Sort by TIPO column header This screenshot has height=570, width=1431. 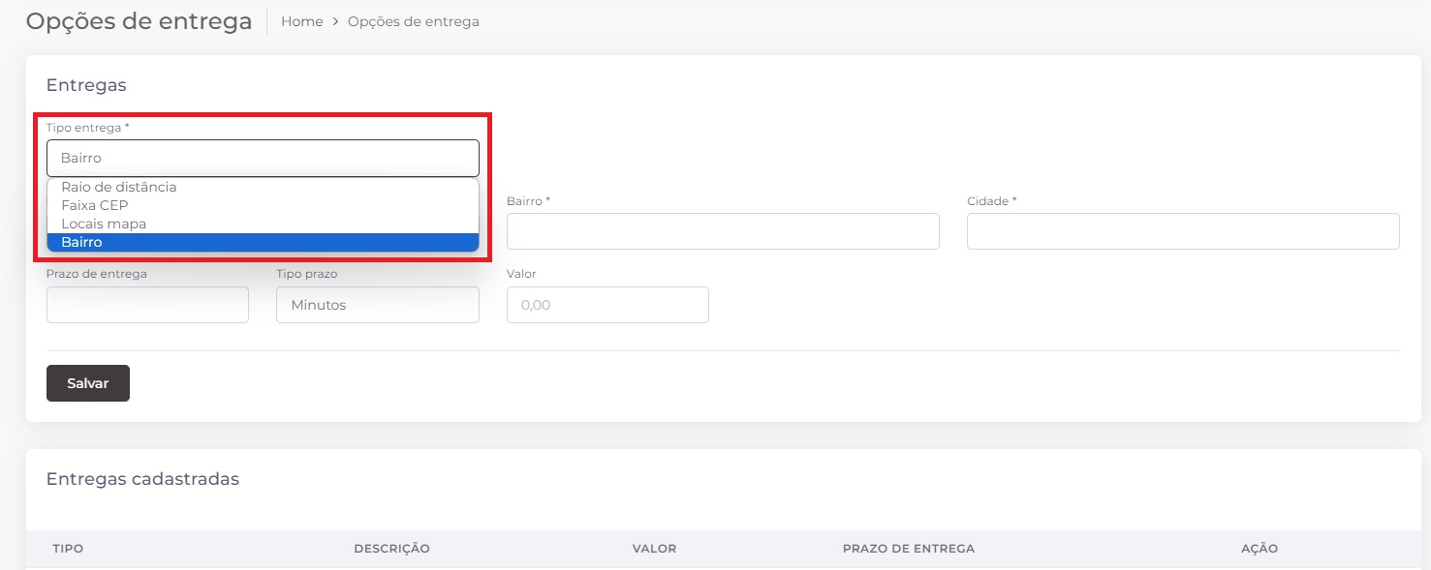click(x=68, y=549)
